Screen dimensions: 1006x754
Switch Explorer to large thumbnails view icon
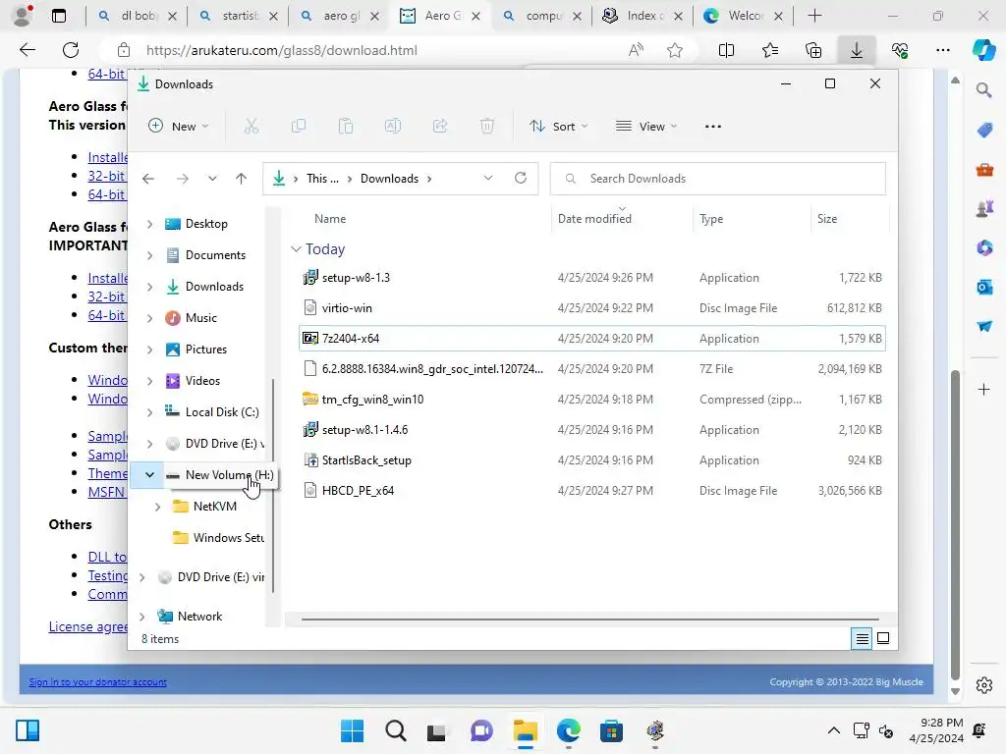883,638
